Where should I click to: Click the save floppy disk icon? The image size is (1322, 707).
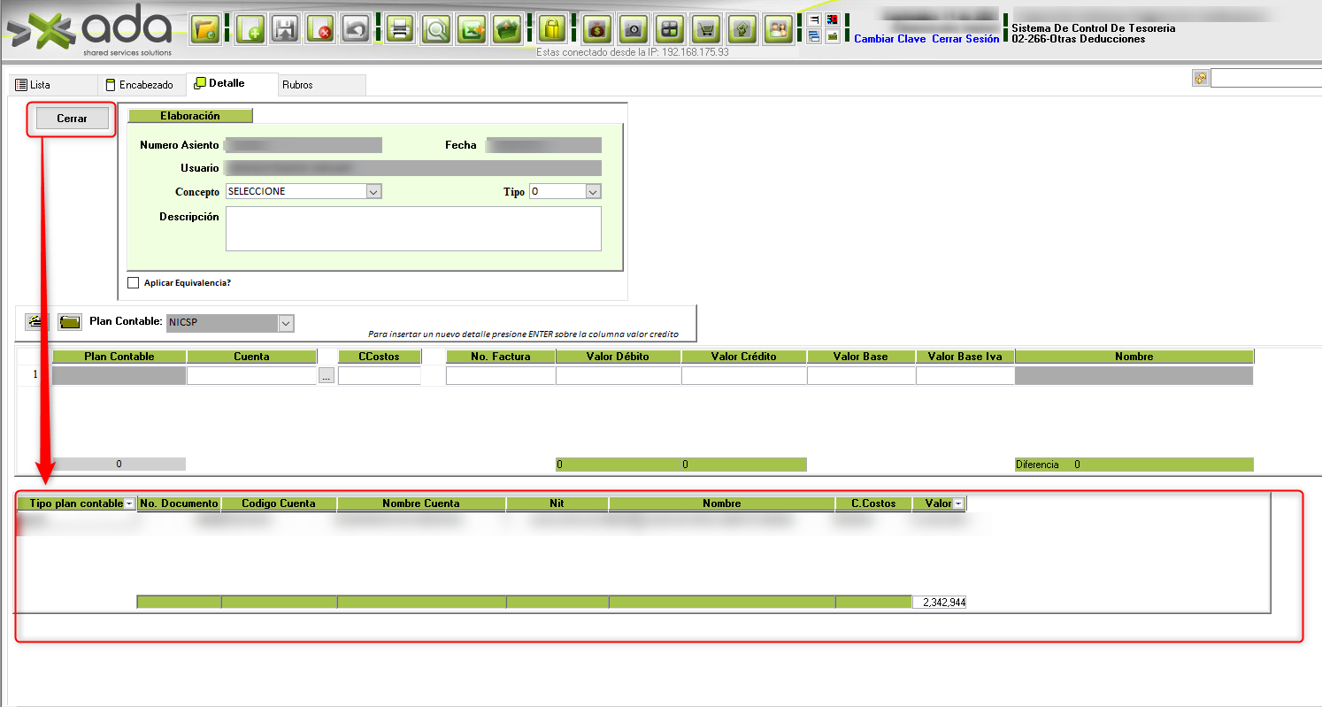click(284, 29)
